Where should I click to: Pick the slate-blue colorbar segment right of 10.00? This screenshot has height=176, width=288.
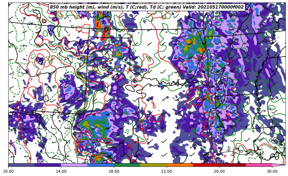click(21, 165)
